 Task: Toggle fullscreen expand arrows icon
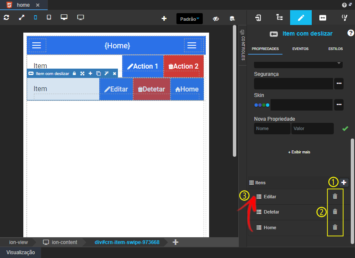[22, 17]
